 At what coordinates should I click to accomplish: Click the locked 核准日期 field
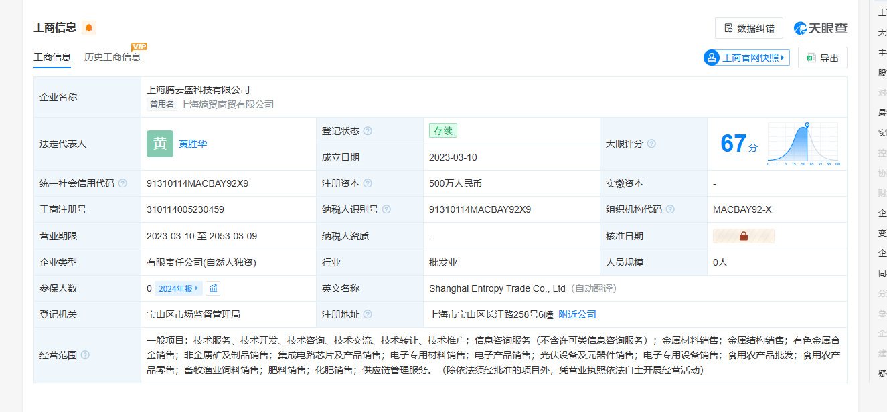tap(744, 236)
